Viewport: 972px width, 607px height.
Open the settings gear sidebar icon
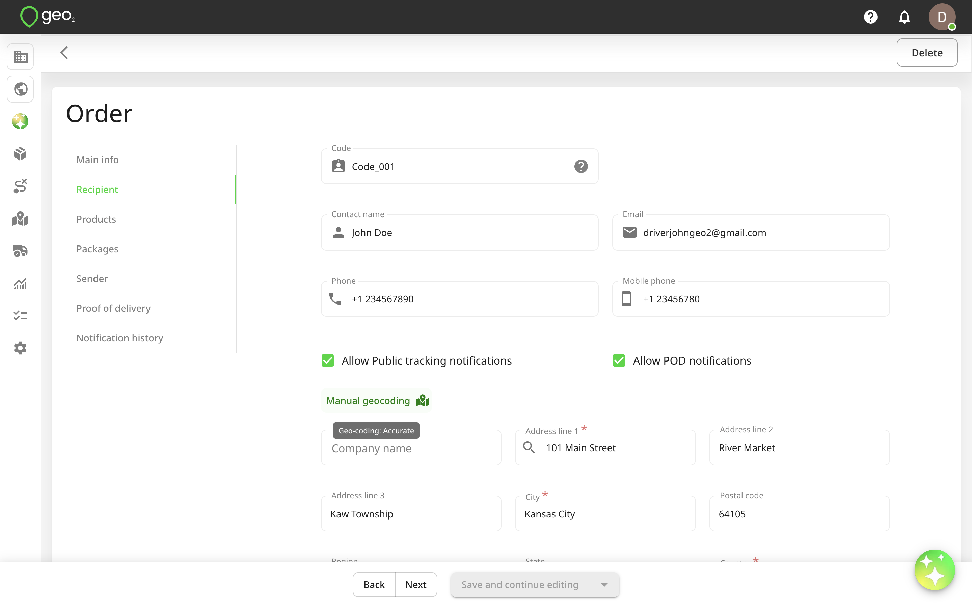[20, 348]
